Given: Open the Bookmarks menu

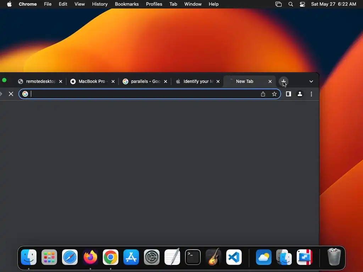Looking at the screenshot, I should [x=127, y=4].
